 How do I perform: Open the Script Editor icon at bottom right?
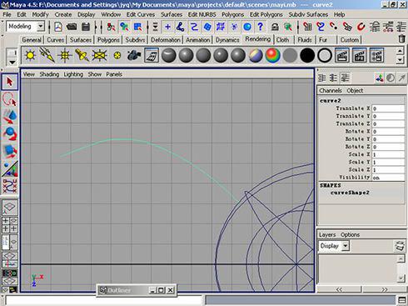402,300
